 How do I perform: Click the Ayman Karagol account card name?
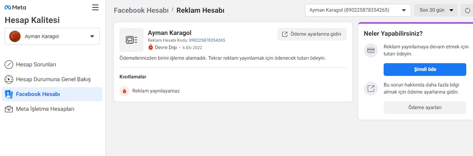point(169,33)
